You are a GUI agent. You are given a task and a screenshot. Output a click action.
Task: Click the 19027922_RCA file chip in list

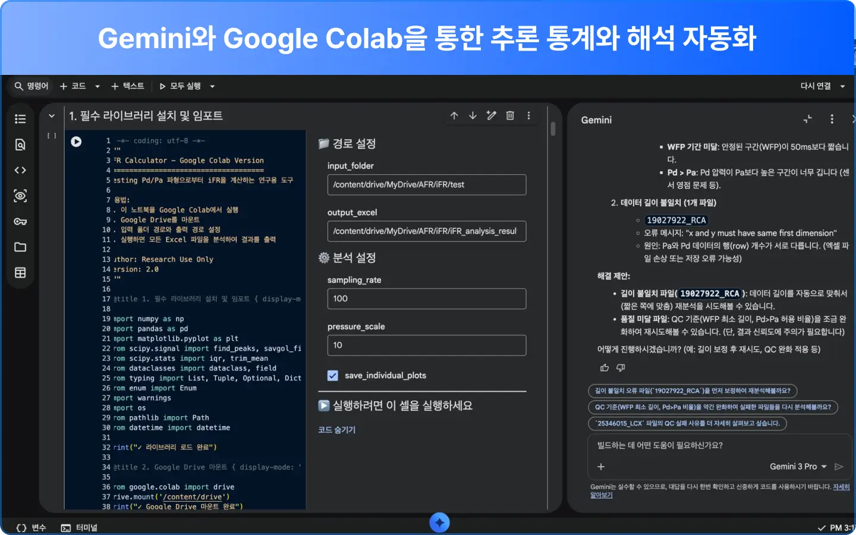tap(676, 220)
